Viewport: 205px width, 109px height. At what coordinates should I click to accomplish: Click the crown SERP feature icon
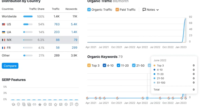coord(56,105)
